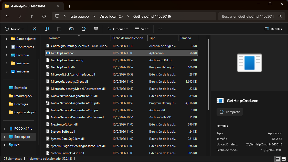The image size is (288, 162).
Task: Click Disco local (C:) breadcrumb
Action: (x=111, y=16)
